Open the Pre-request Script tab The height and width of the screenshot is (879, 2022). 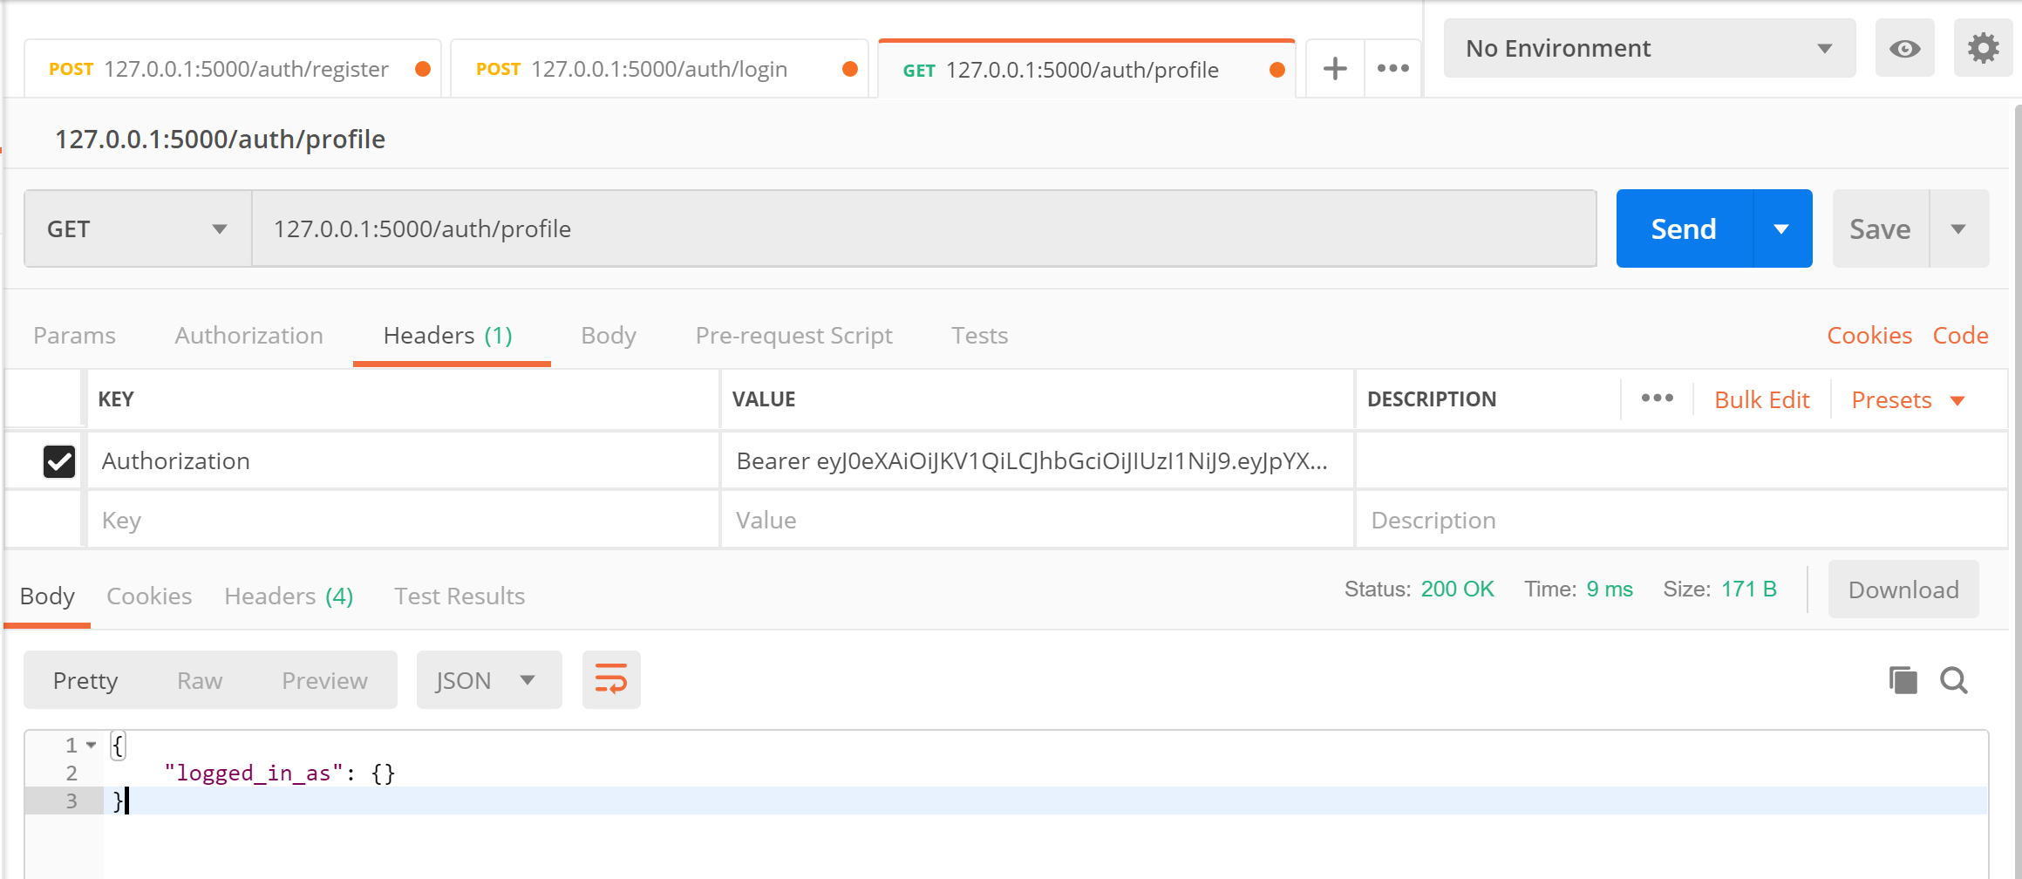coord(793,336)
